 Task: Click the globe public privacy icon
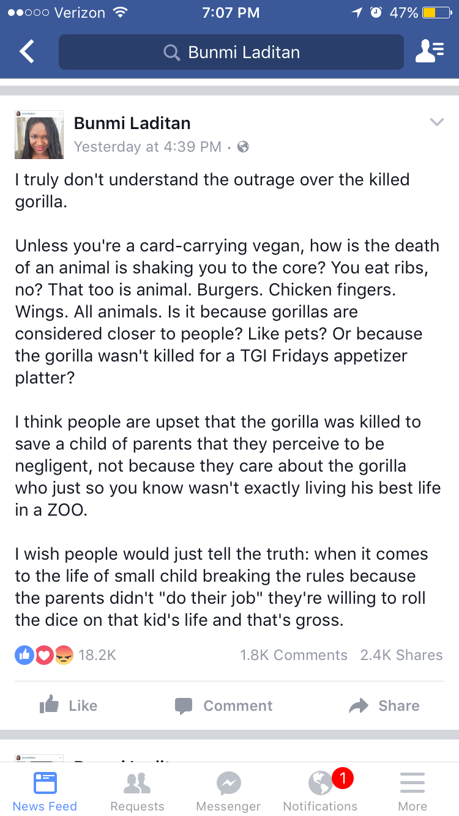[243, 147]
